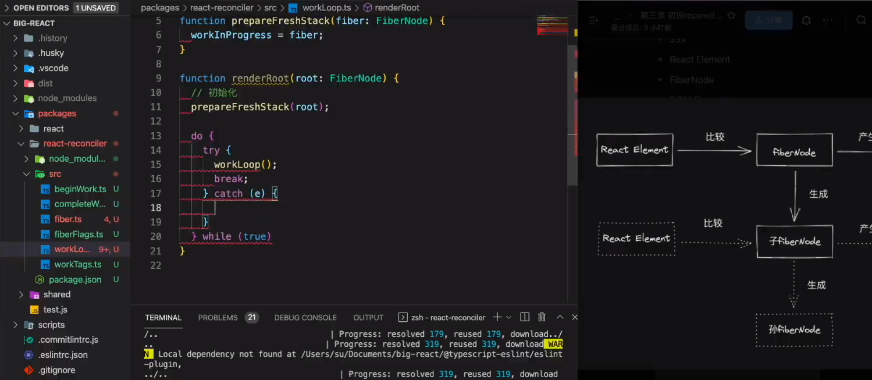Expand the shared folder chevron

click(x=21, y=294)
